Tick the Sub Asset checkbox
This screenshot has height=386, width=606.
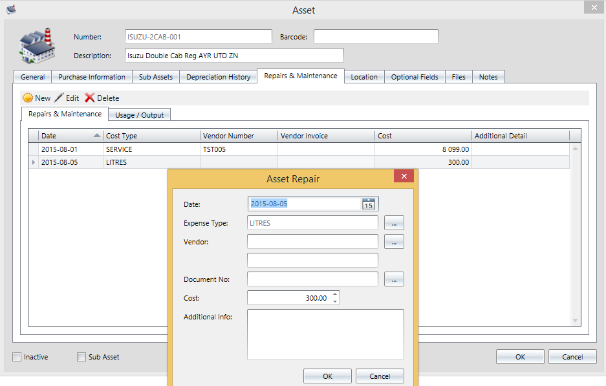[81, 357]
